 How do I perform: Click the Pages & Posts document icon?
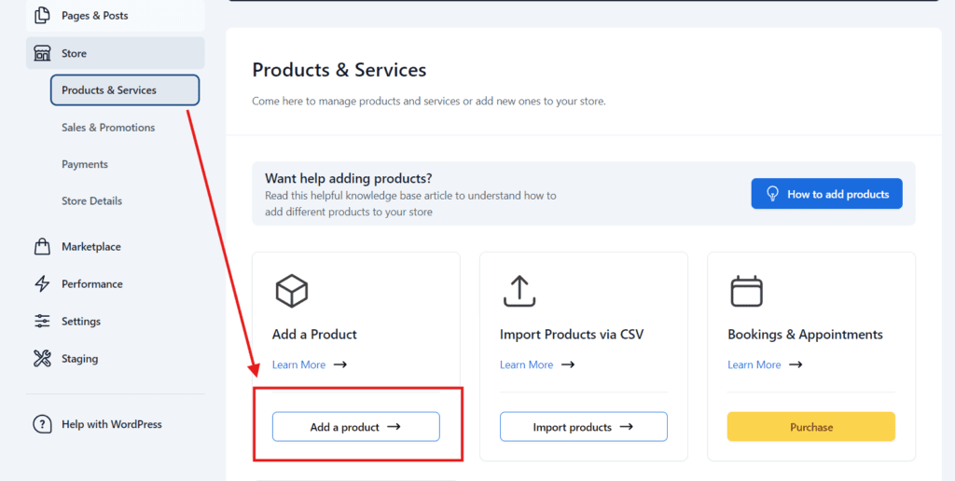click(42, 15)
